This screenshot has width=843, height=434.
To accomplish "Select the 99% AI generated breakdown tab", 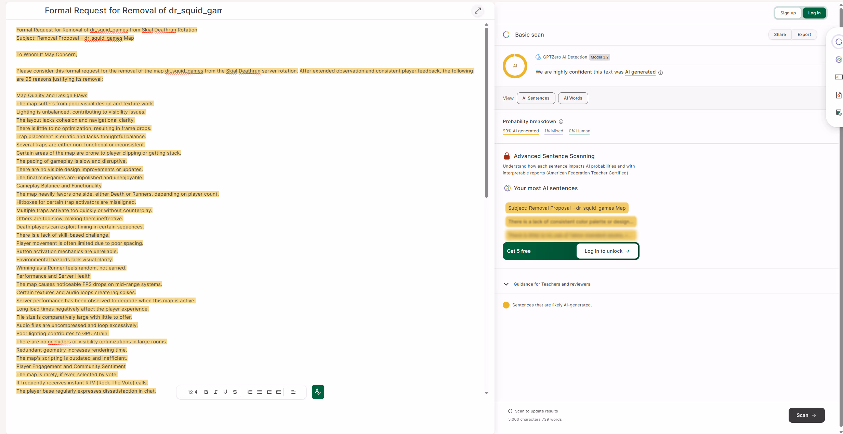I will click(x=521, y=131).
